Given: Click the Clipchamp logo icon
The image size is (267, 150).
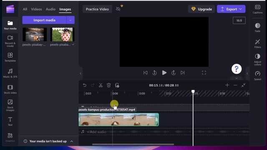Looking at the screenshot, I should (10, 9).
